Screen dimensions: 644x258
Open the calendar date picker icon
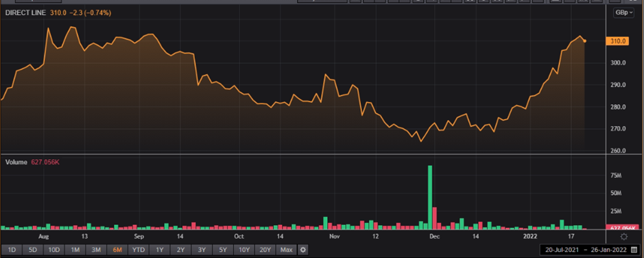pos(634,249)
